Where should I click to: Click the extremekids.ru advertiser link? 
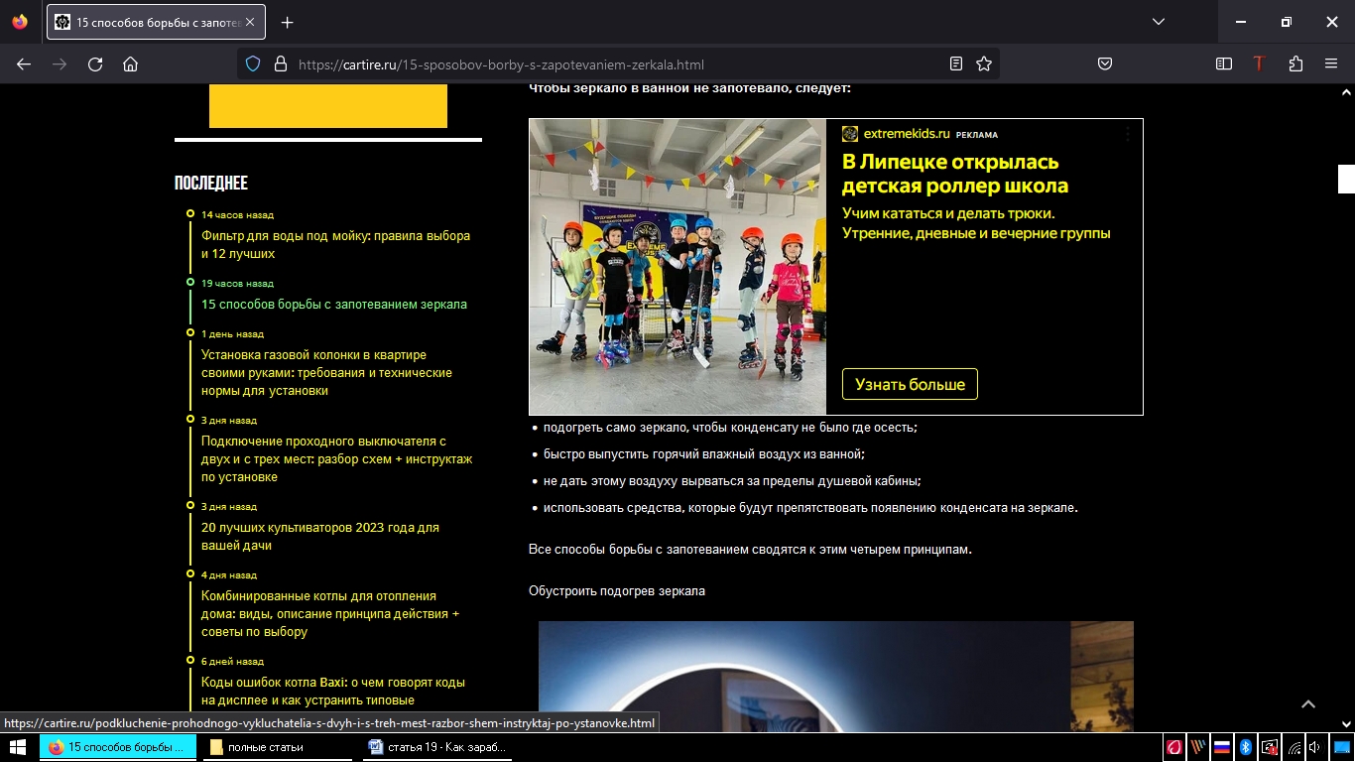point(907,134)
